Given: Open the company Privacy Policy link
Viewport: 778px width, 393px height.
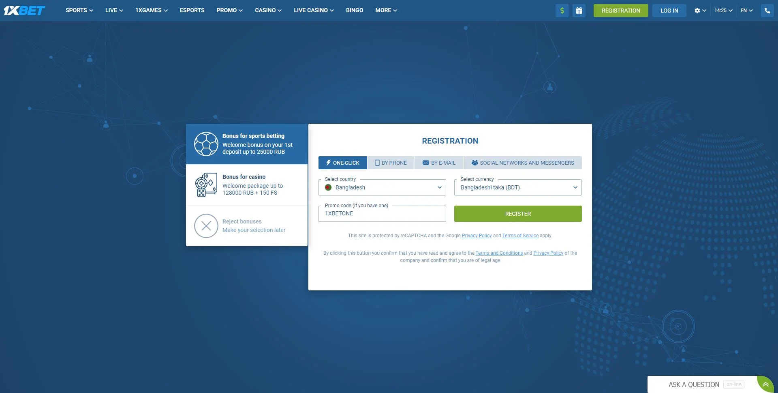Looking at the screenshot, I should pos(548,253).
